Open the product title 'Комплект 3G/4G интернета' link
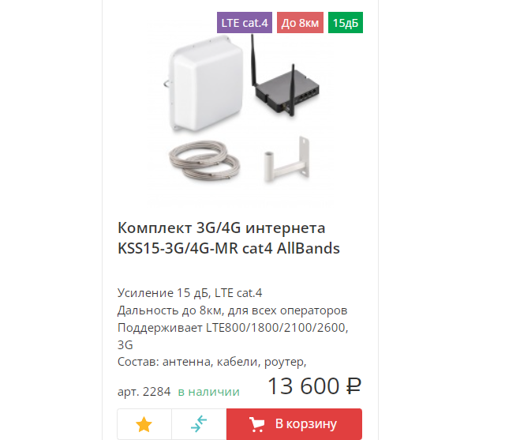 pyautogui.click(x=222, y=228)
